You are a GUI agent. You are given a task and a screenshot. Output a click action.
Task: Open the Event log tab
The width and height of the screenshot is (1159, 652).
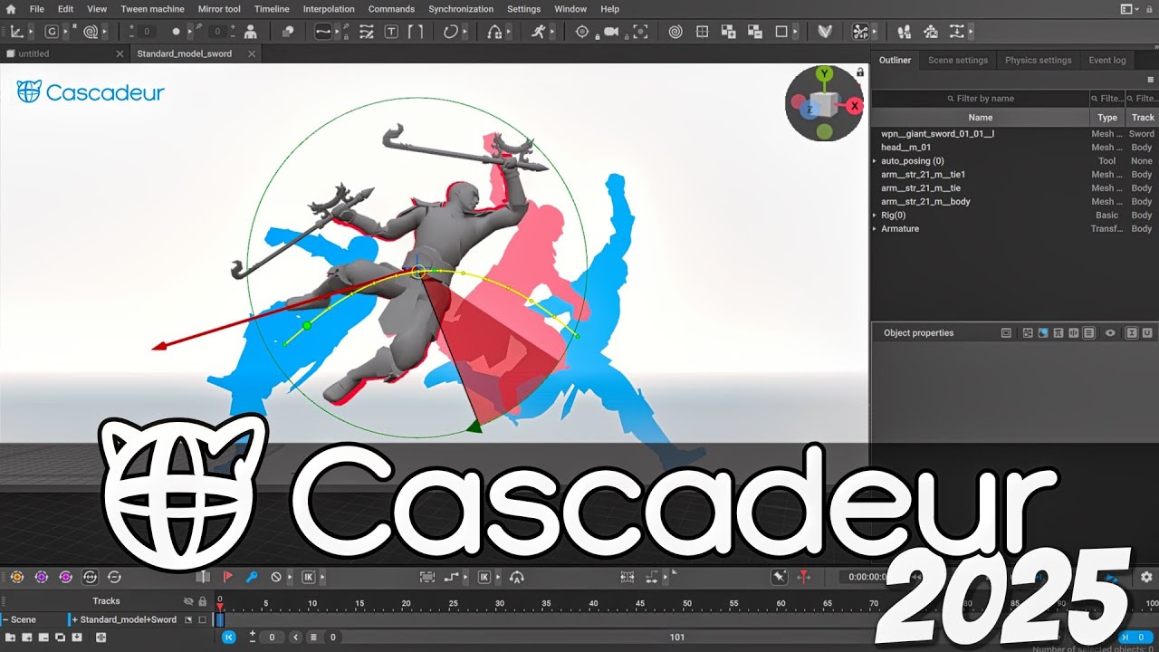(x=1106, y=61)
